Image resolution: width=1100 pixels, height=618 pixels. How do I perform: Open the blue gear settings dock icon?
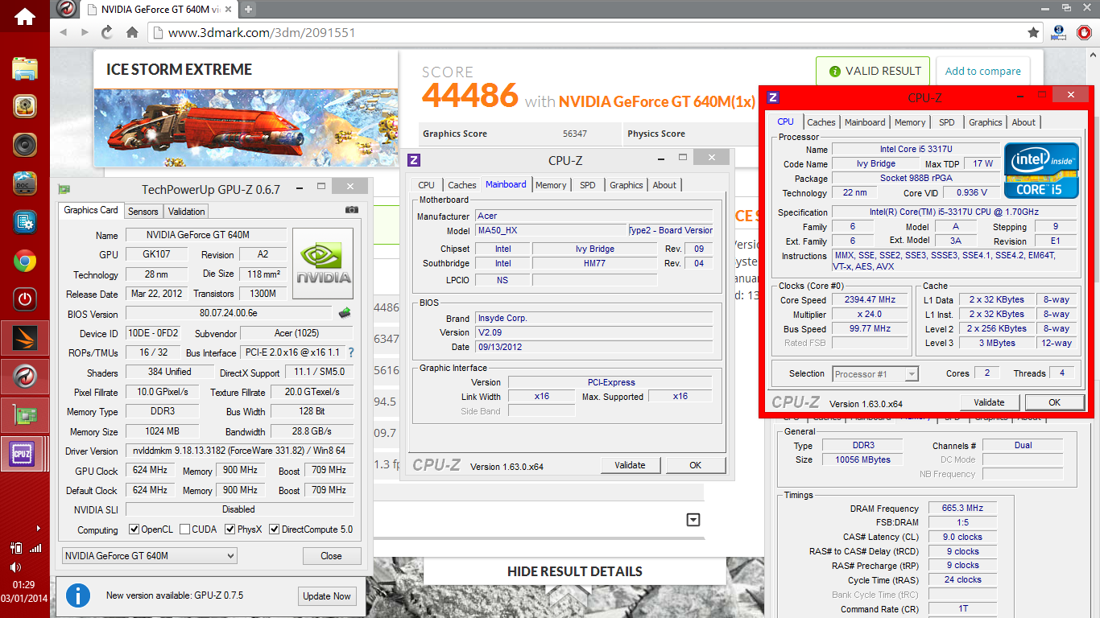coord(25,222)
